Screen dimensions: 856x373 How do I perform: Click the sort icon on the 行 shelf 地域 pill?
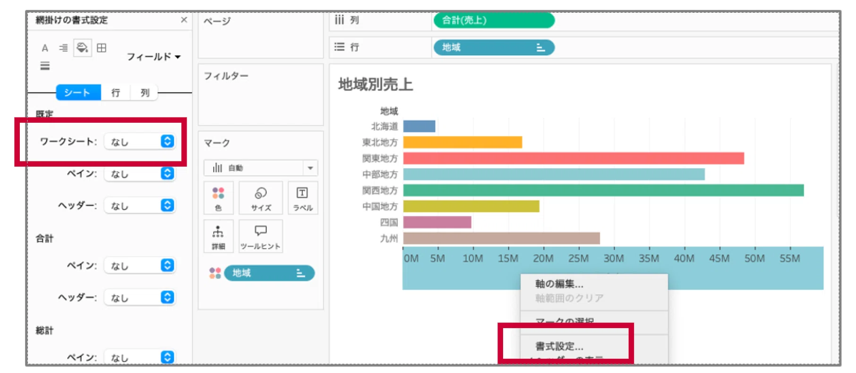541,48
